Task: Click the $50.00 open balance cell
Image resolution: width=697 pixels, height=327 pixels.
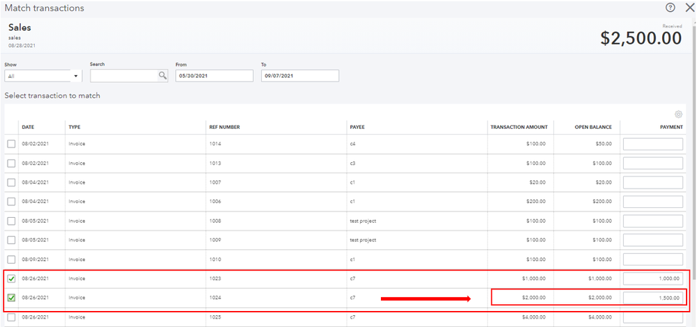Action: click(x=604, y=144)
